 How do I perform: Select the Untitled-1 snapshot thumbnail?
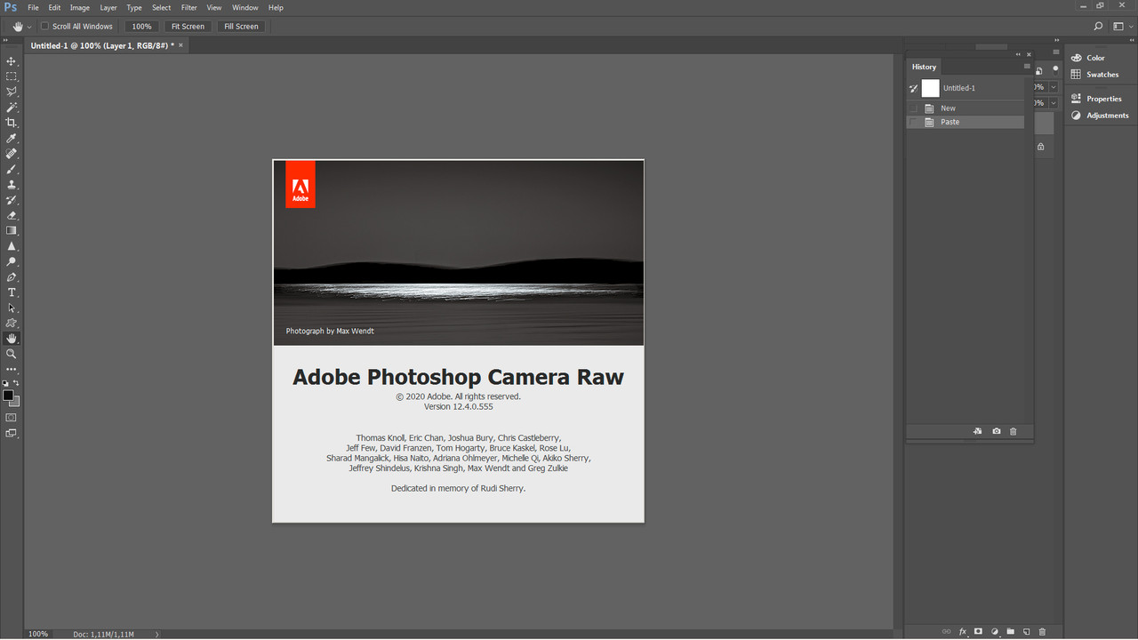930,88
